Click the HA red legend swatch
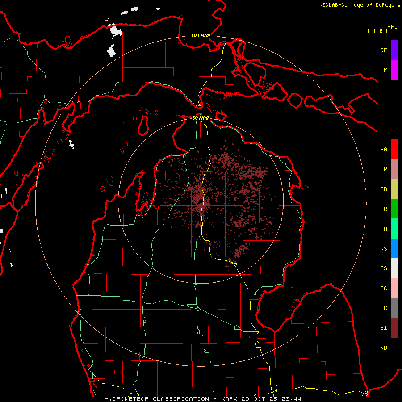Viewport: 402px width, 402px height. 394,149
